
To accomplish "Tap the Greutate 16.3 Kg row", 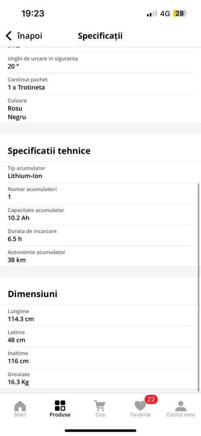I will [100, 378].
